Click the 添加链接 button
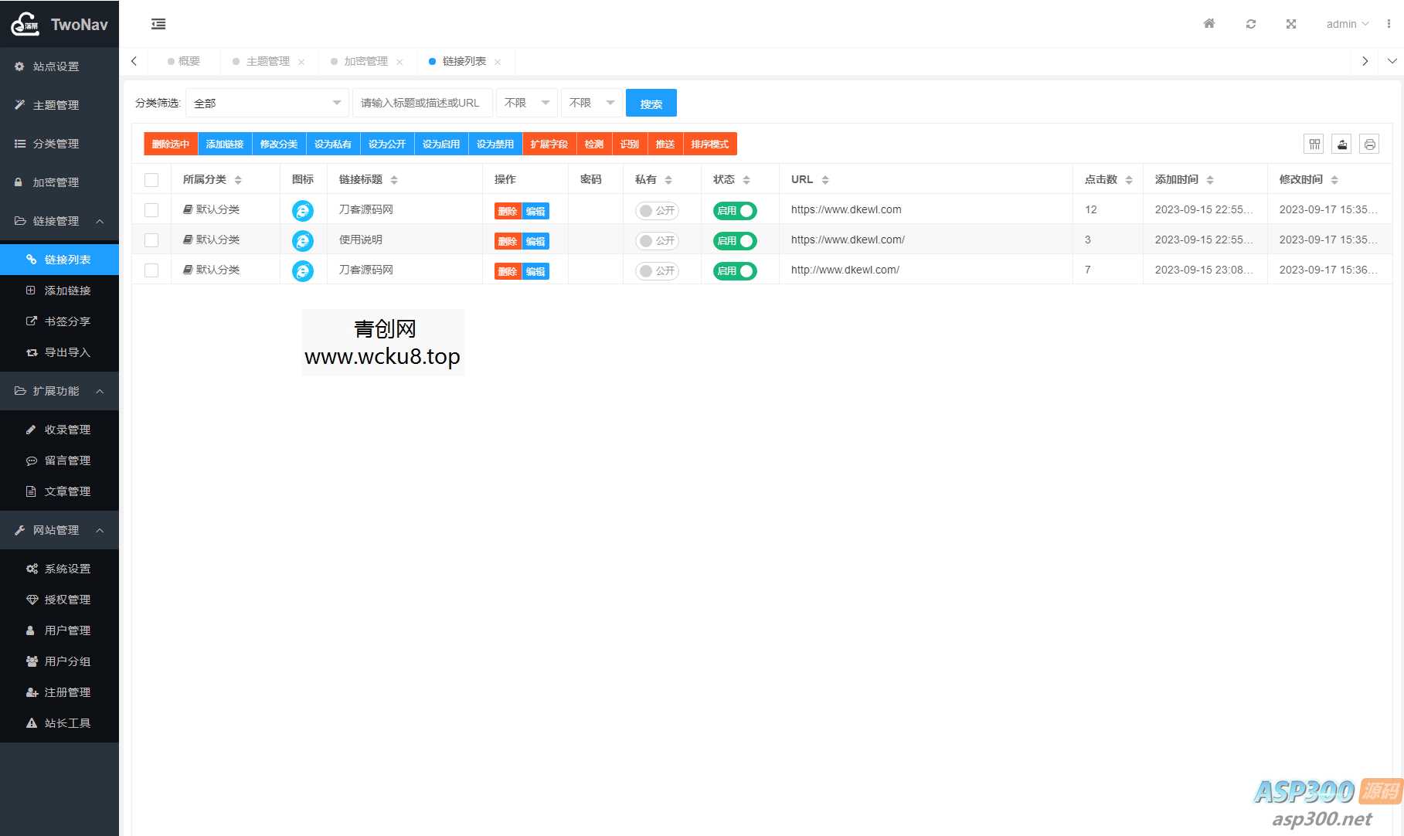 coord(225,144)
